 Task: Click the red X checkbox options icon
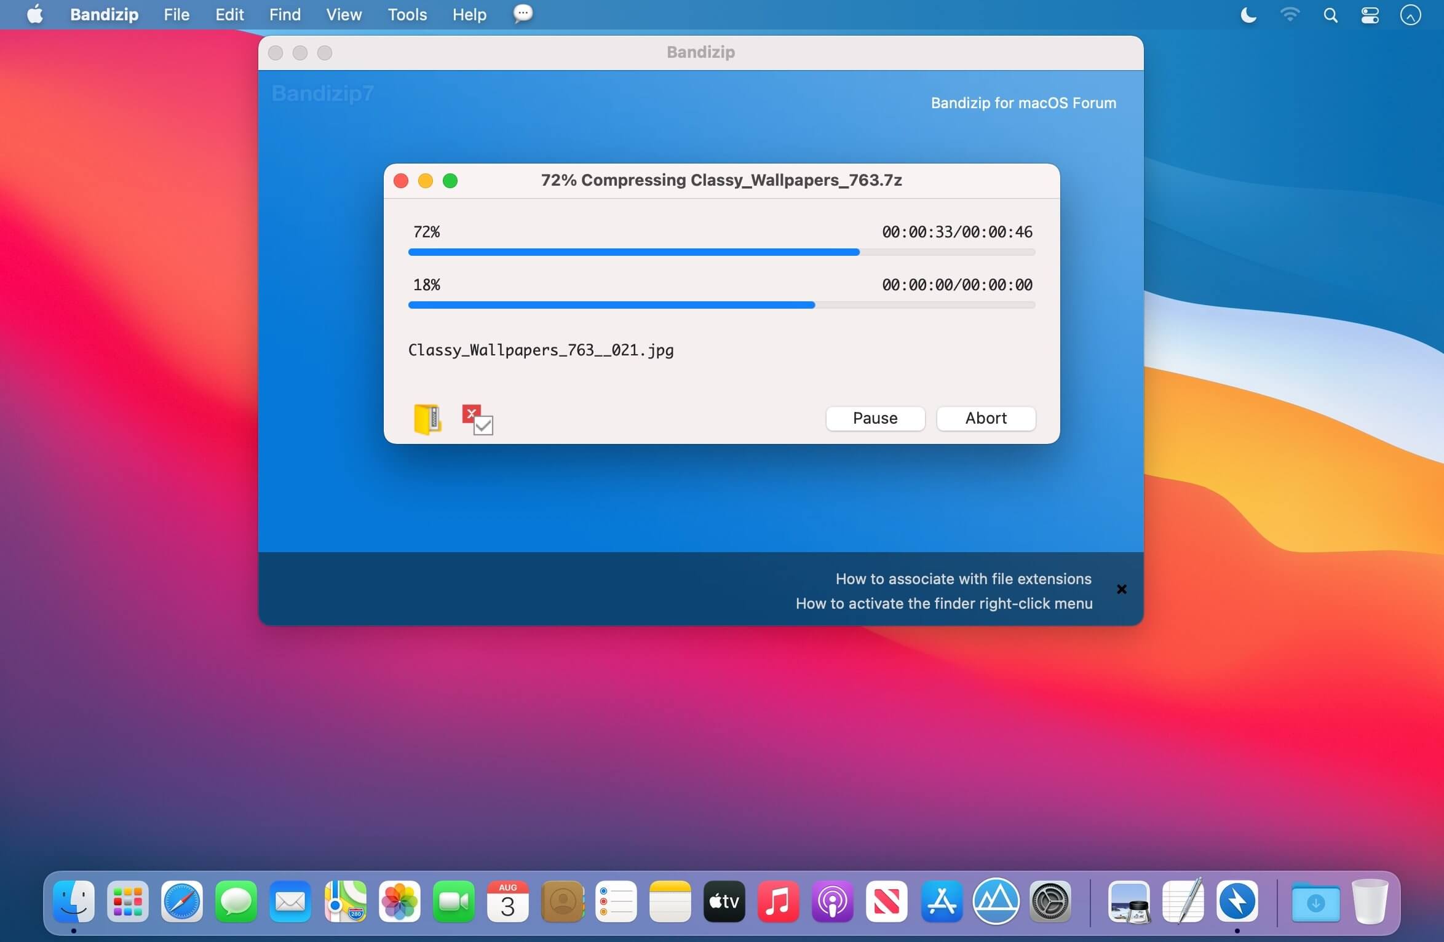(477, 419)
